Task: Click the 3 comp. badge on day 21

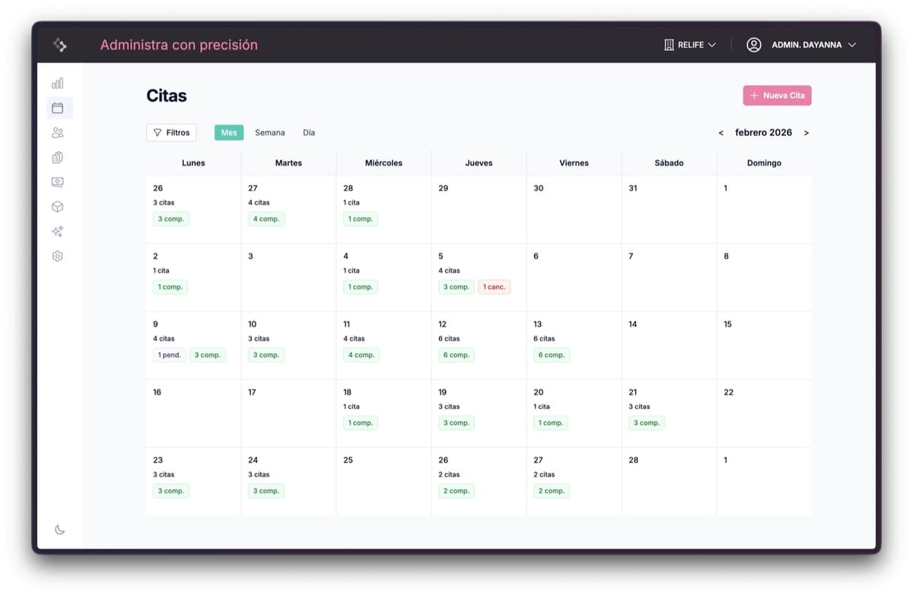Action: [647, 423]
